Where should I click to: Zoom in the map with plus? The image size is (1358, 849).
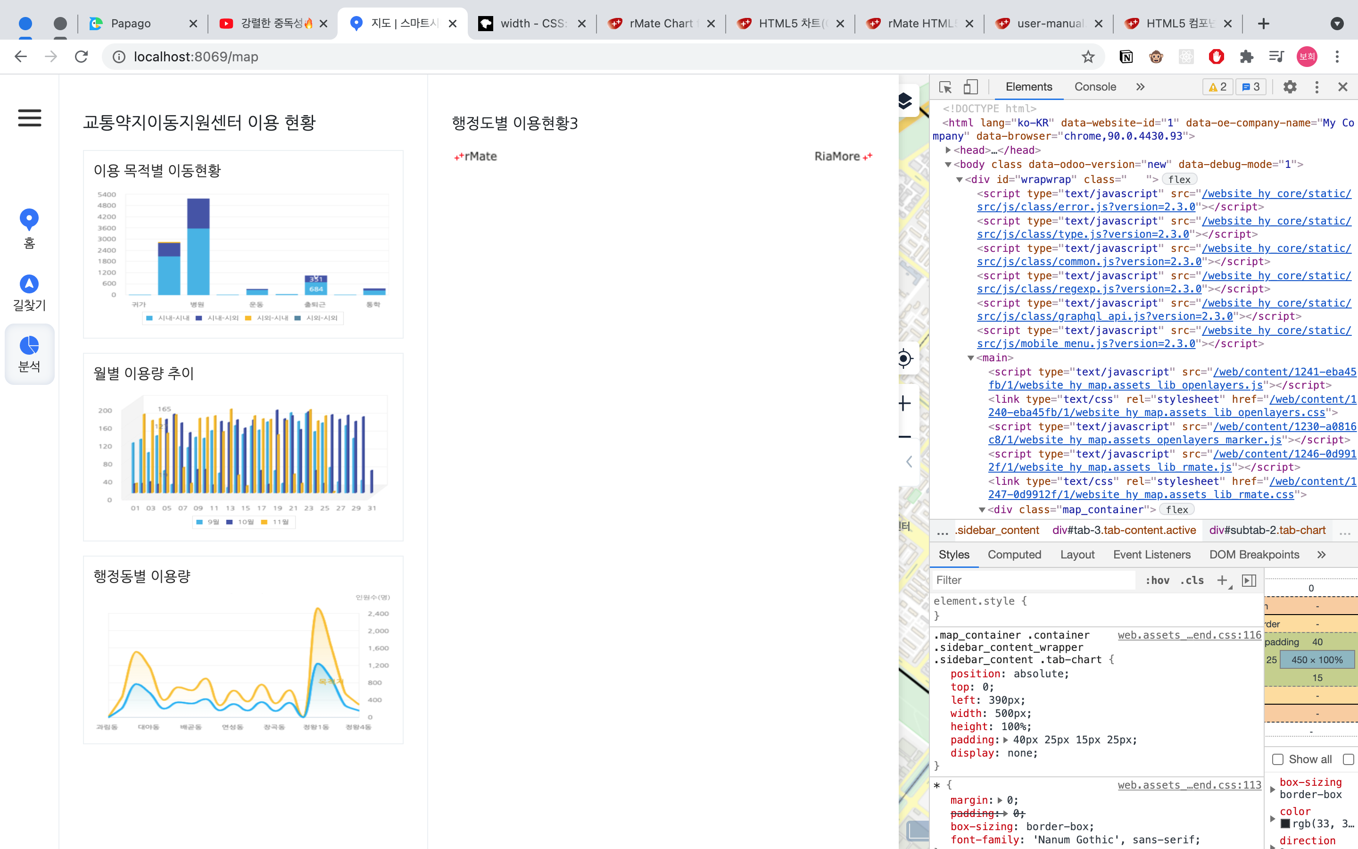904,403
